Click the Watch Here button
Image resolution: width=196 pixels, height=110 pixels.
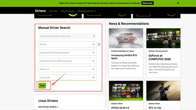pyautogui.click(x=147, y=3)
